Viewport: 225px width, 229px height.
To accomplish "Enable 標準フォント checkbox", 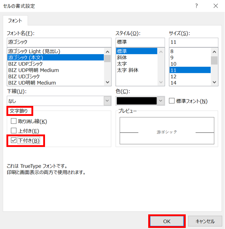I will tap(172, 101).
